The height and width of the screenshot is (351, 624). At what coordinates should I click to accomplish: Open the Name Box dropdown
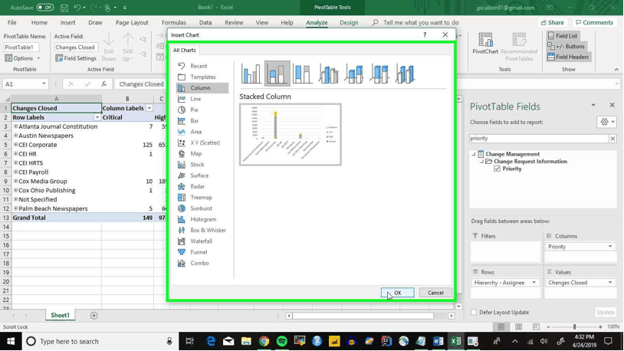[x=44, y=84]
